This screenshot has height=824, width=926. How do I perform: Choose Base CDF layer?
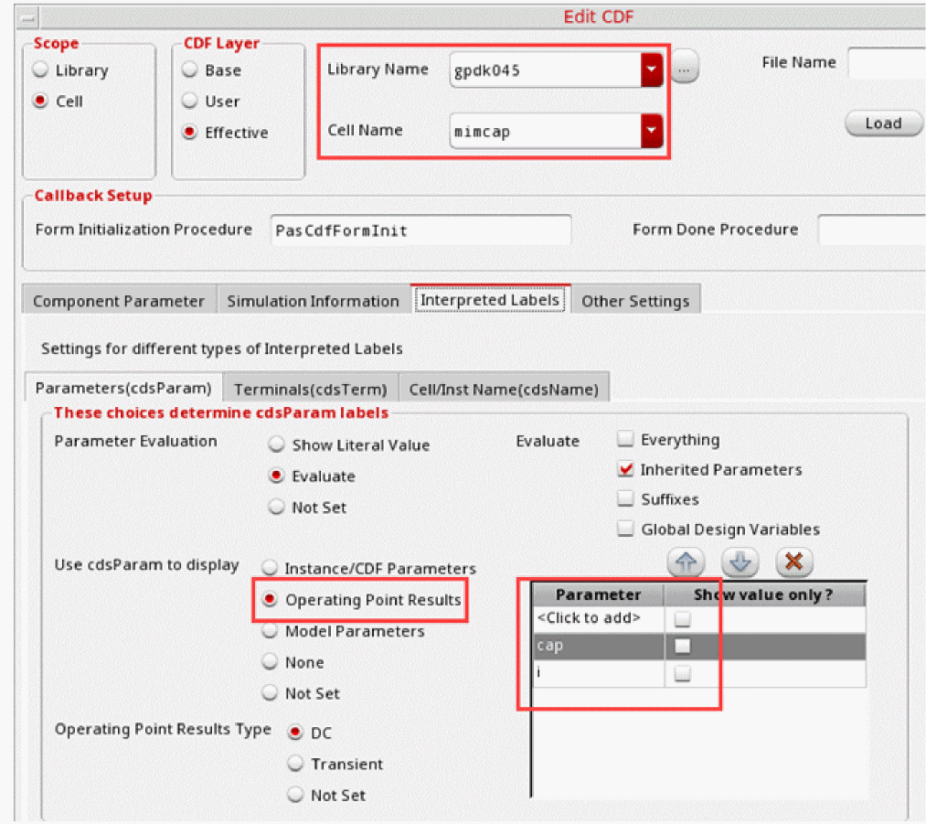tap(189, 70)
